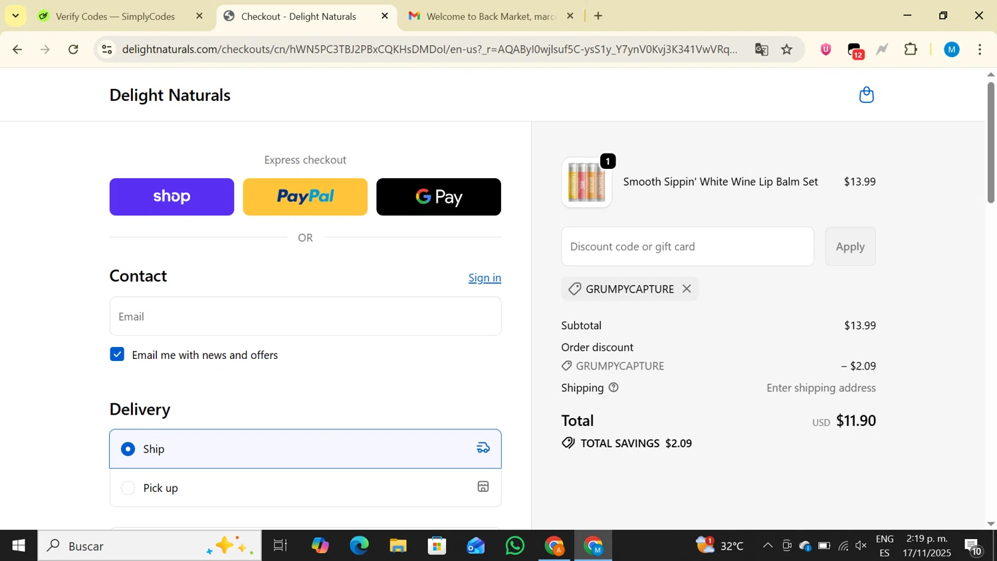Go back to previous page
Image resolution: width=997 pixels, height=561 pixels.
[17, 50]
